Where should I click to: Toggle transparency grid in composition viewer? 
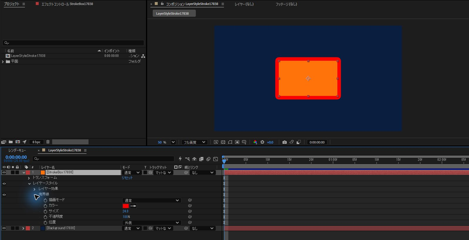pyautogui.click(x=223, y=142)
